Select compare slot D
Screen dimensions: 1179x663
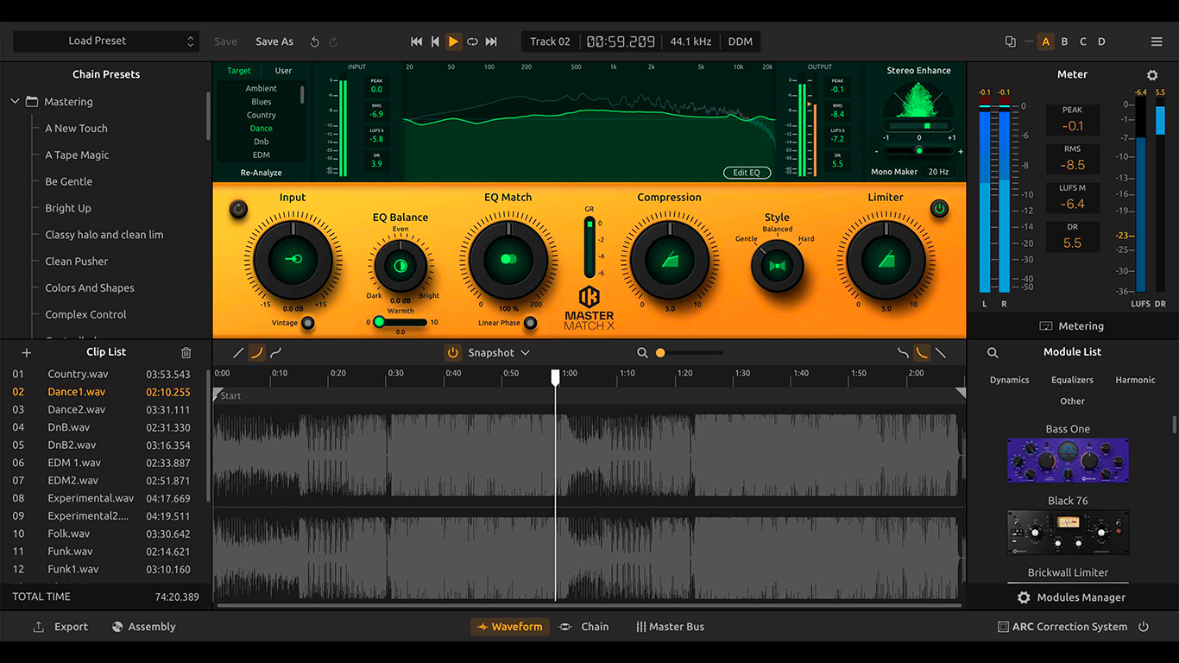(1101, 41)
